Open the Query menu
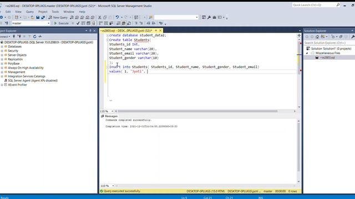The height and width of the screenshot is (199, 355). tap(29, 12)
